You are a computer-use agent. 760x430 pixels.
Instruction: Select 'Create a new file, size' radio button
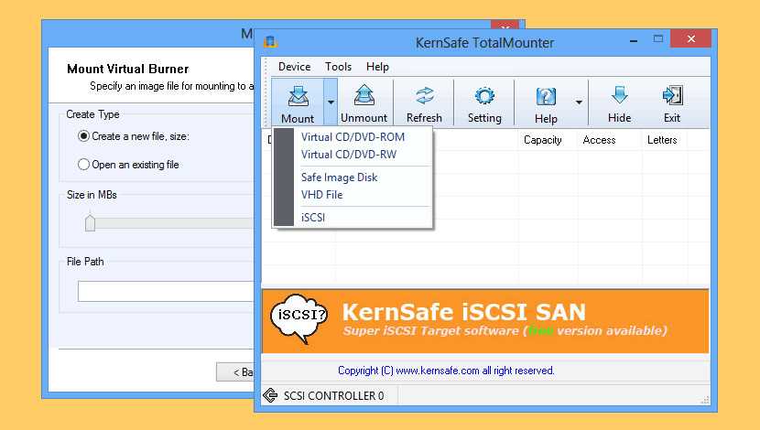click(x=84, y=136)
